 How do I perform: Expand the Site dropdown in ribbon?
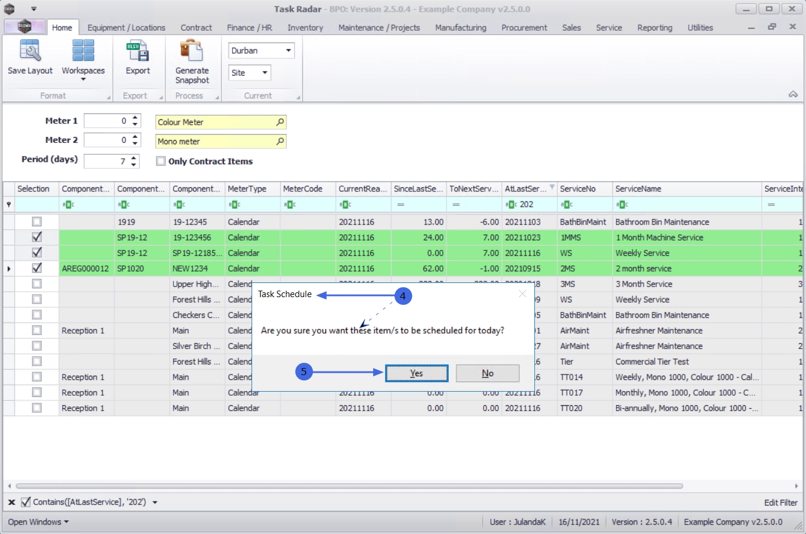tap(265, 73)
